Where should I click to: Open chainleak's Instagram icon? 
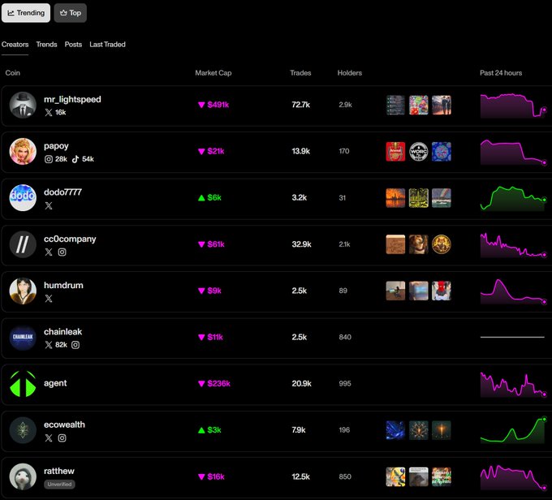coord(75,345)
